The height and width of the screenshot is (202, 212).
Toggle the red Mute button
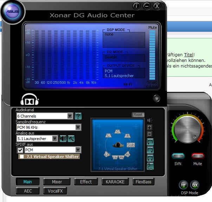[198, 156]
